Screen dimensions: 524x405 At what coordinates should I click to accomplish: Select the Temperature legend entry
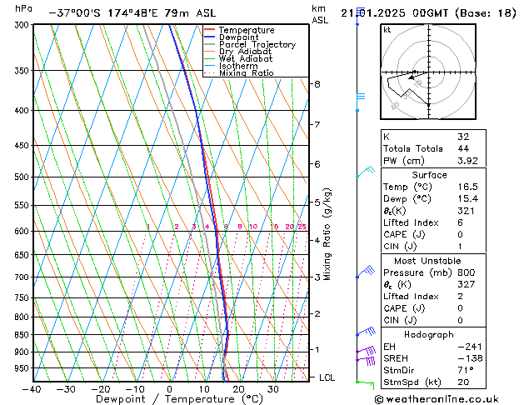246,30
